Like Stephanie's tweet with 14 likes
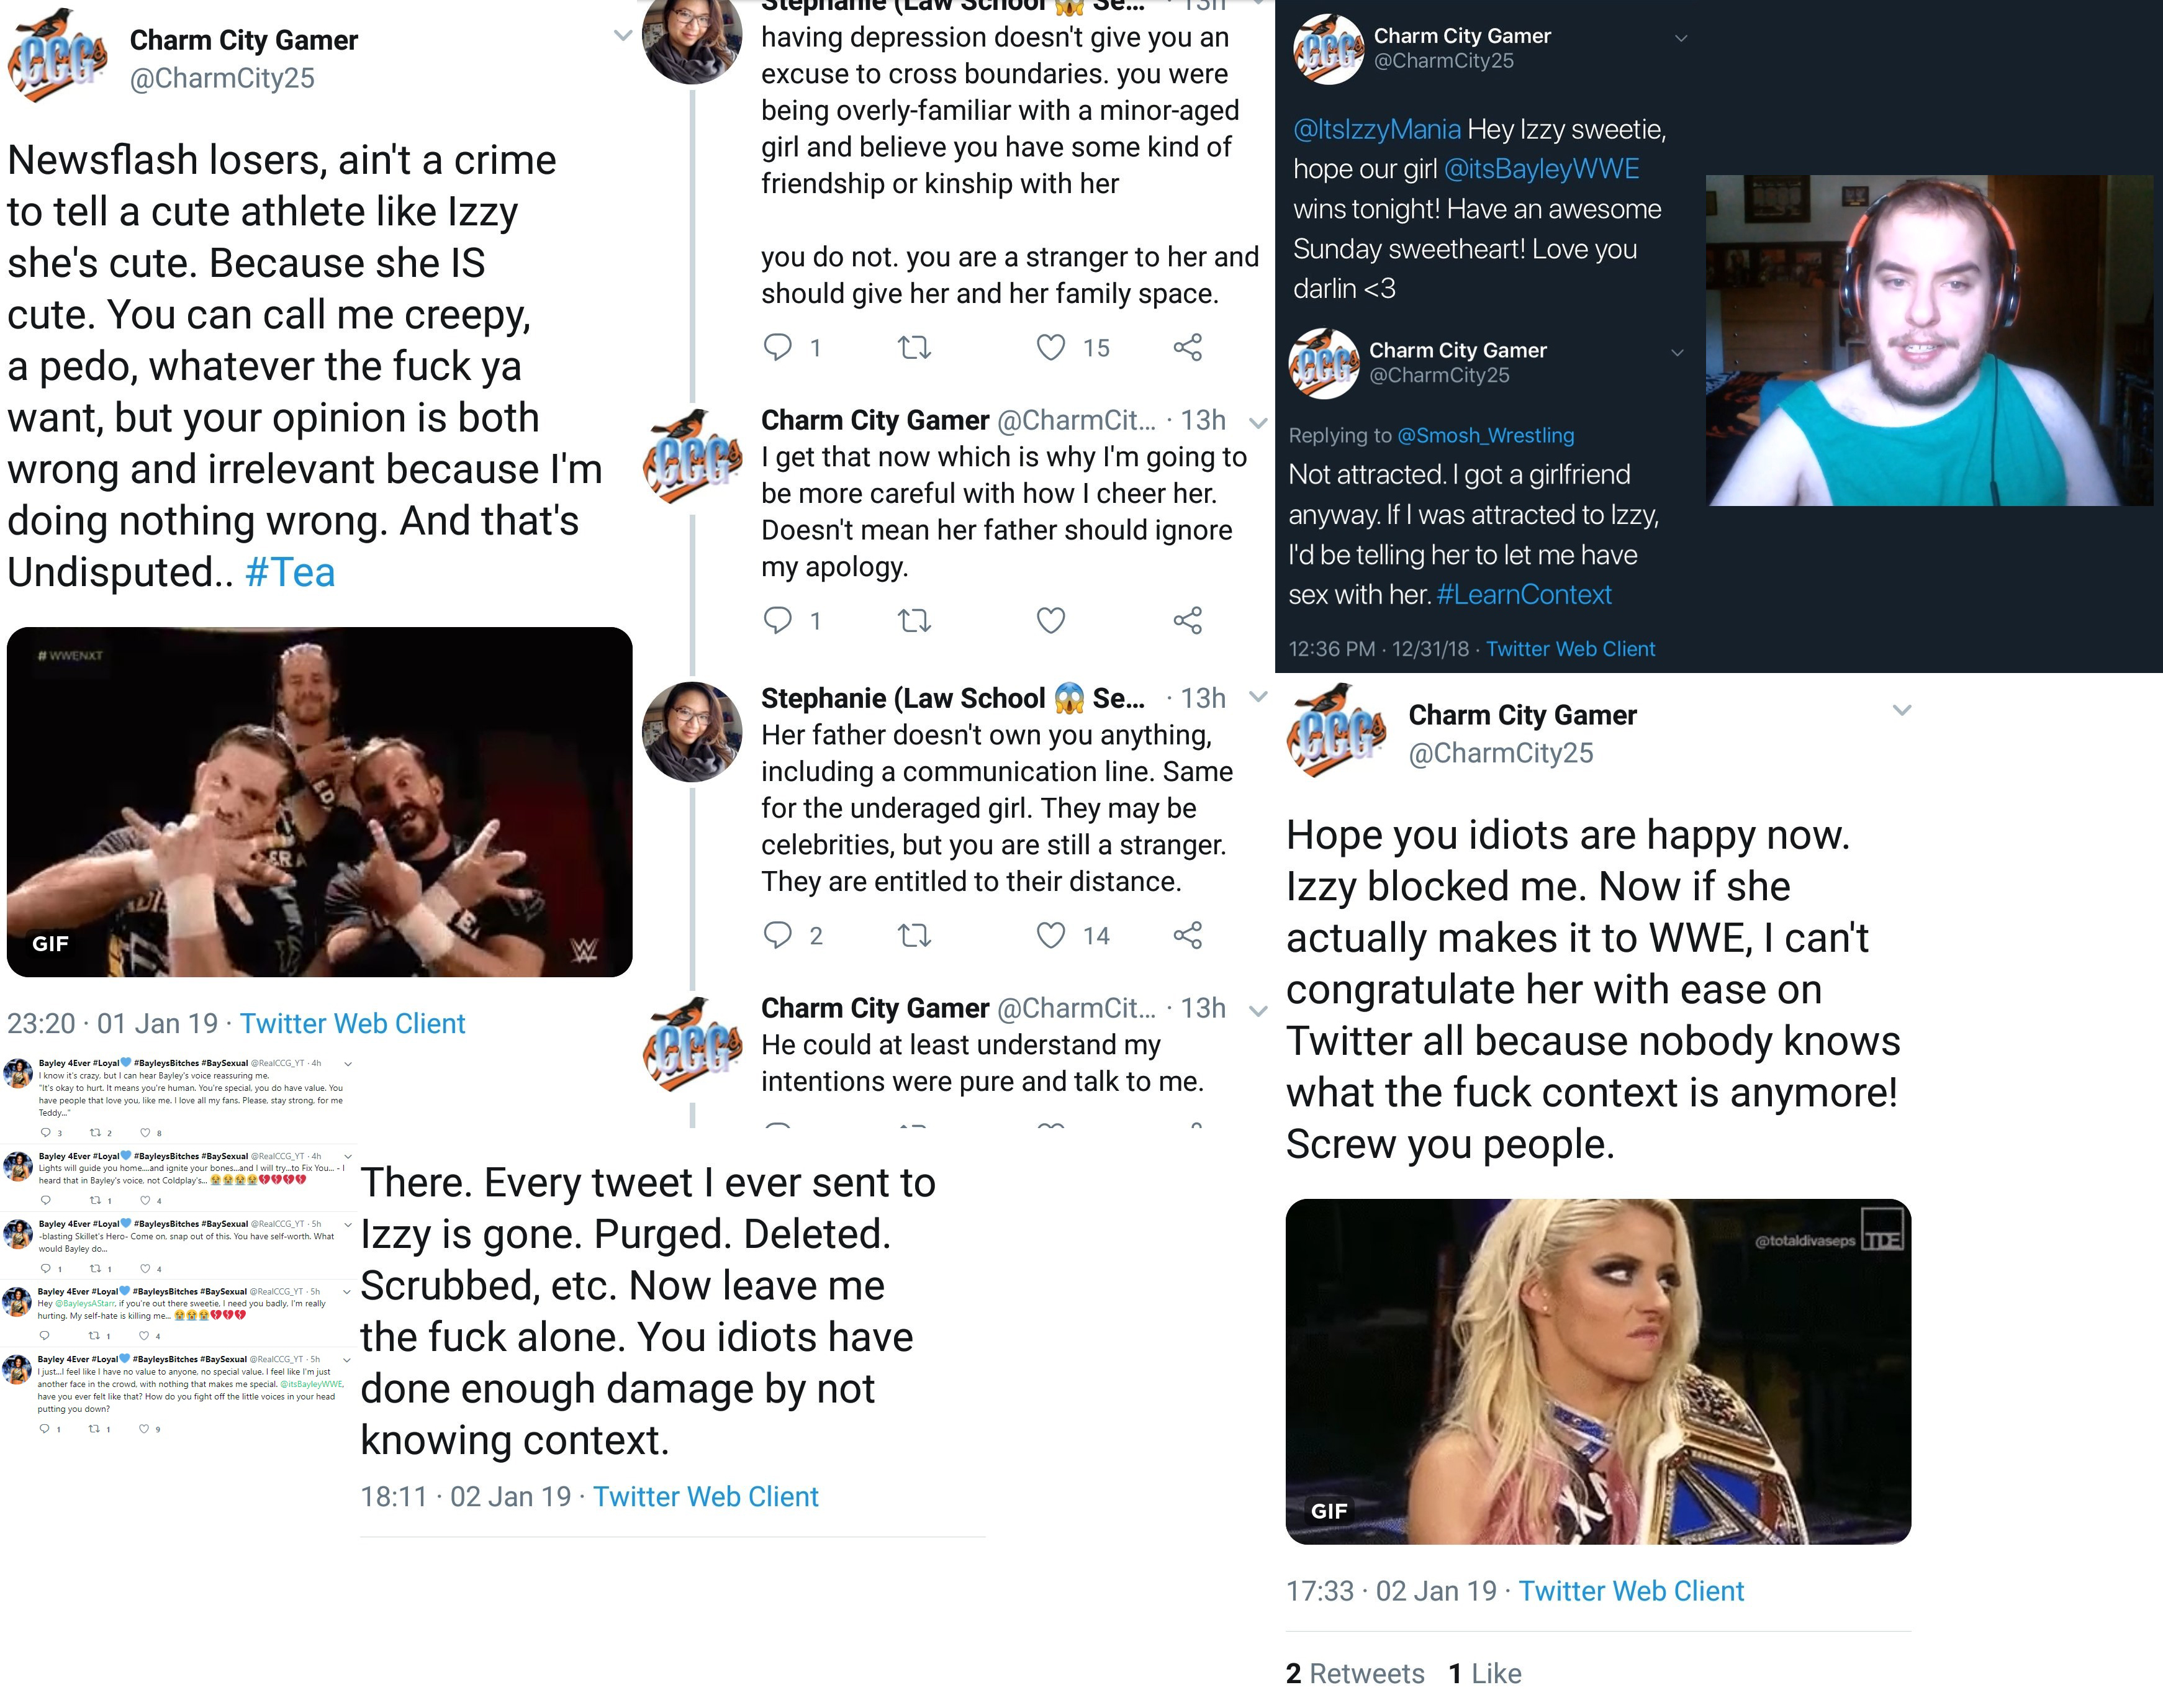 point(1050,936)
